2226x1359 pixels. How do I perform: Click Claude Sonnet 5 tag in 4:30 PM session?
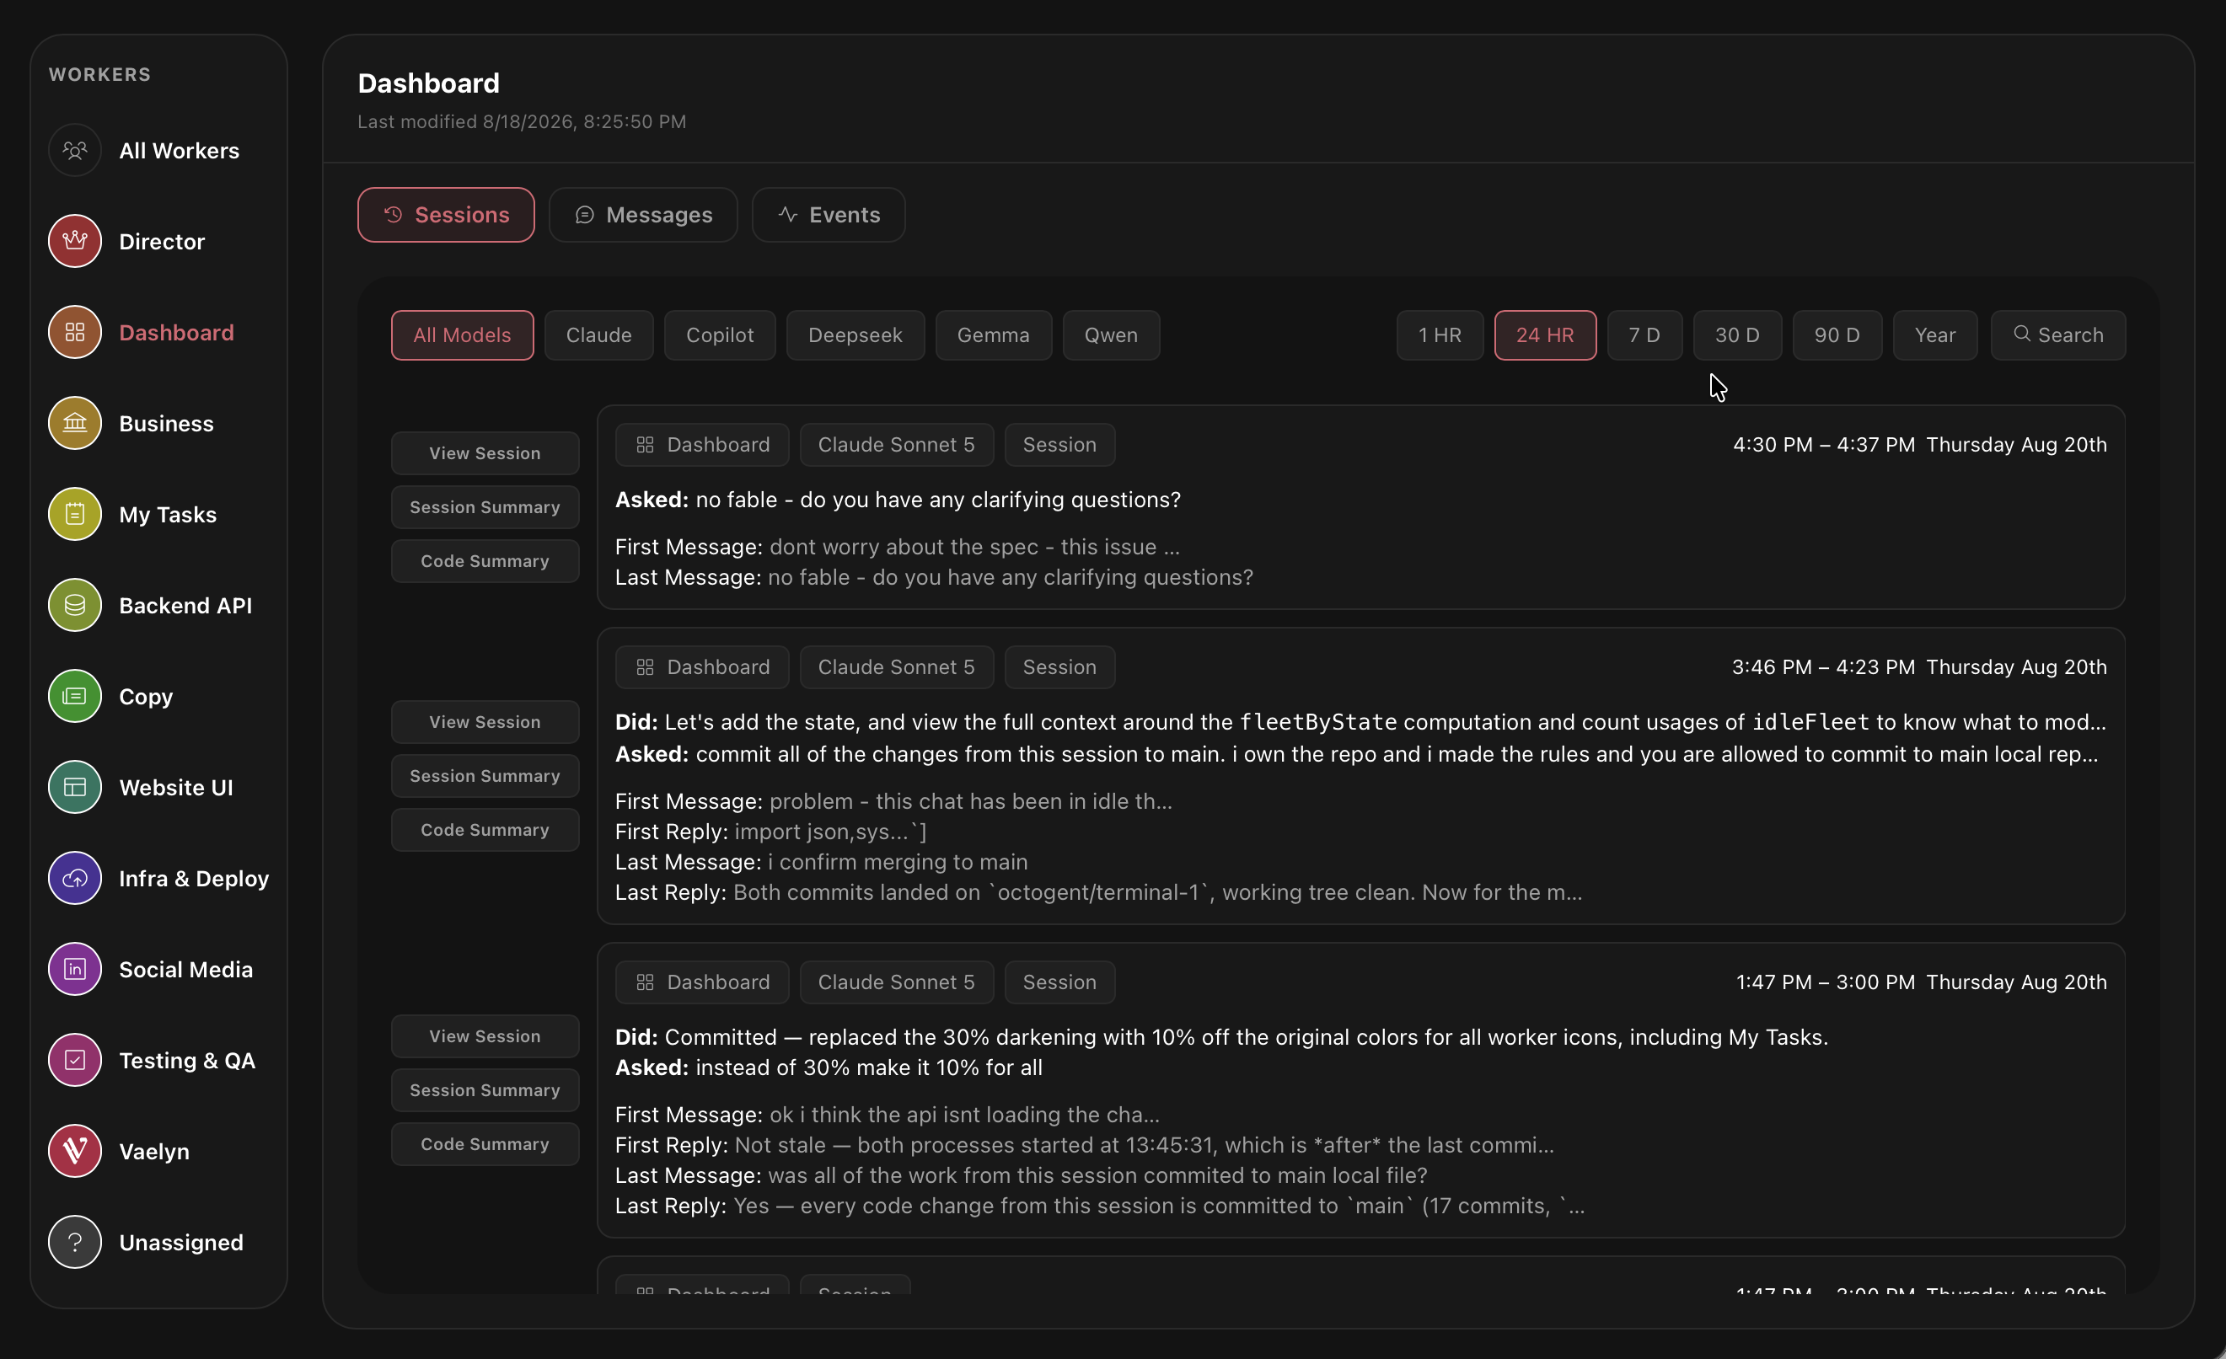click(x=896, y=445)
